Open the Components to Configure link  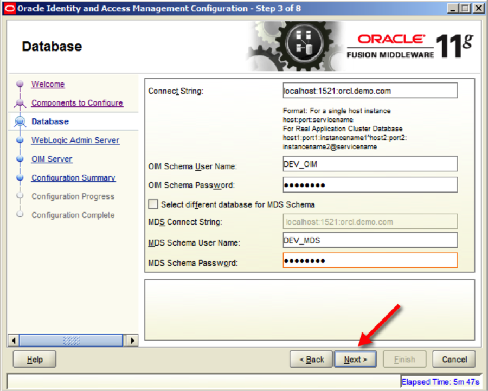pos(78,102)
